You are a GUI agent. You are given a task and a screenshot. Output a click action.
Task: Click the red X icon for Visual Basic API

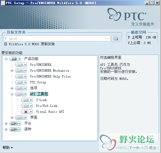(x=26, y=112)
